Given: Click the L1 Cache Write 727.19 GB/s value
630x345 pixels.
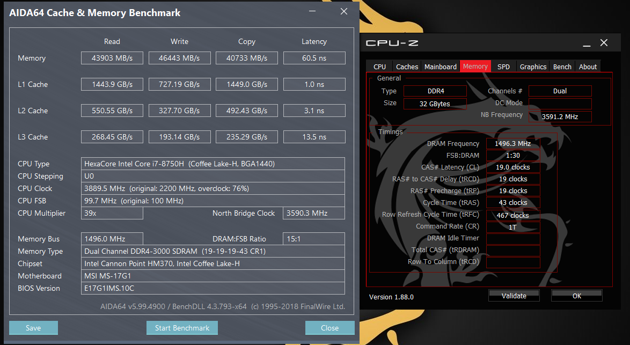Looking at the screenshot, I should [180, 84].
